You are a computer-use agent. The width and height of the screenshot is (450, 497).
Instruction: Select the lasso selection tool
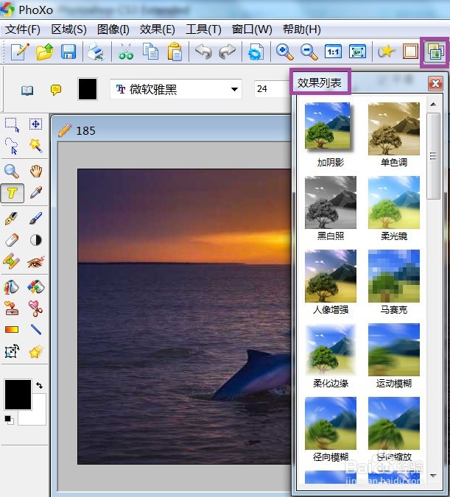[12, 146]
